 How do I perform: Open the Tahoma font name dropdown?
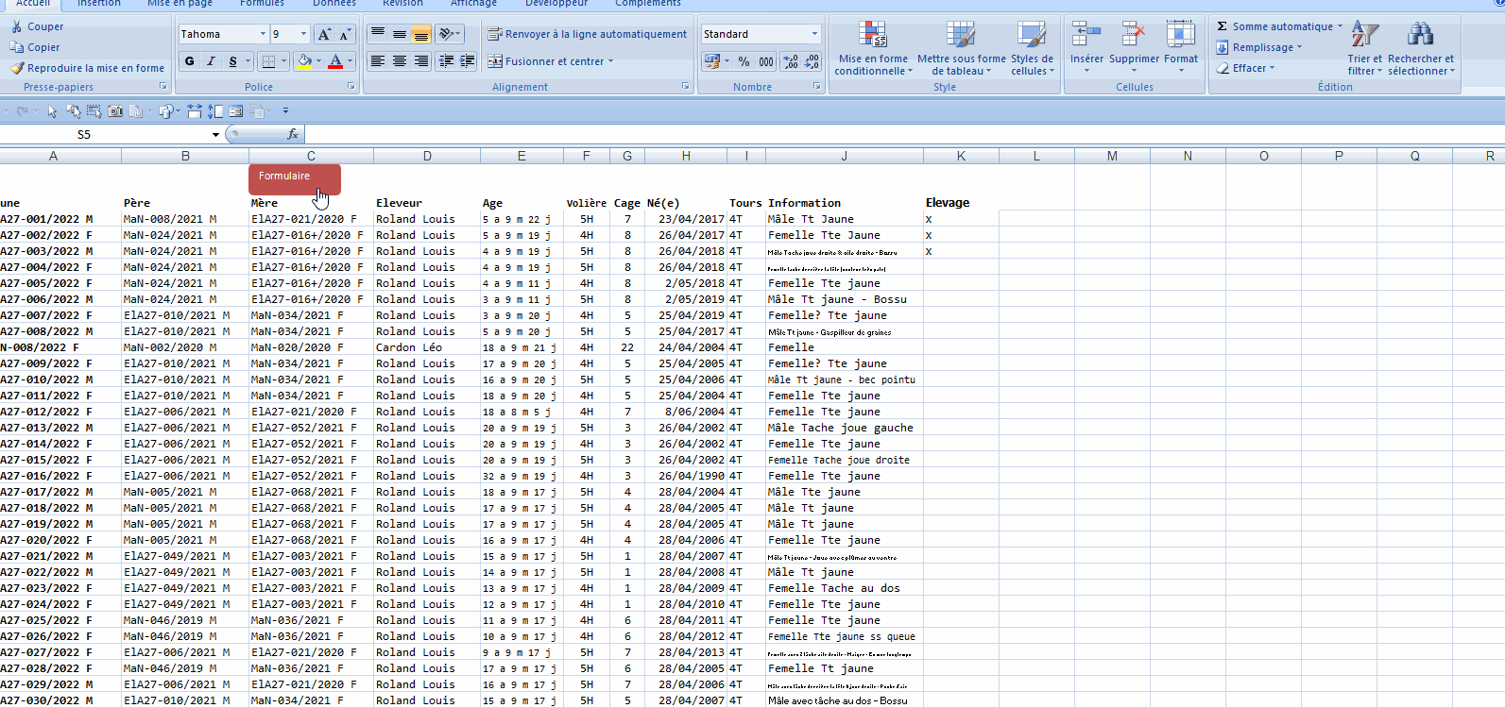coord(263,34)
